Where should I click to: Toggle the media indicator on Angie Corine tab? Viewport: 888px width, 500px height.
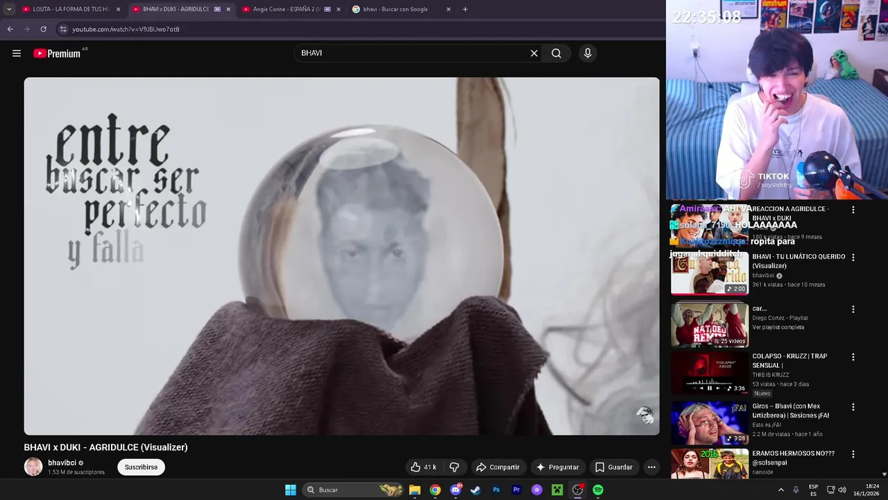327,9
